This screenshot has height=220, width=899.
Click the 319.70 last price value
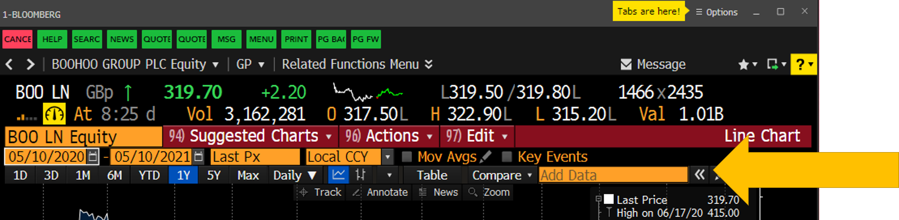coord(193,92)
